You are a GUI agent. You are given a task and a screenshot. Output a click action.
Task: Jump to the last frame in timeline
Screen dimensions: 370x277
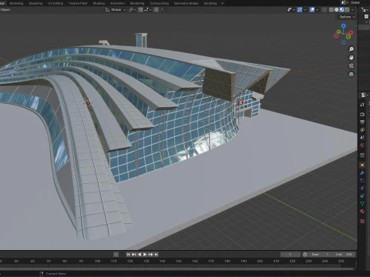[156, 255]
